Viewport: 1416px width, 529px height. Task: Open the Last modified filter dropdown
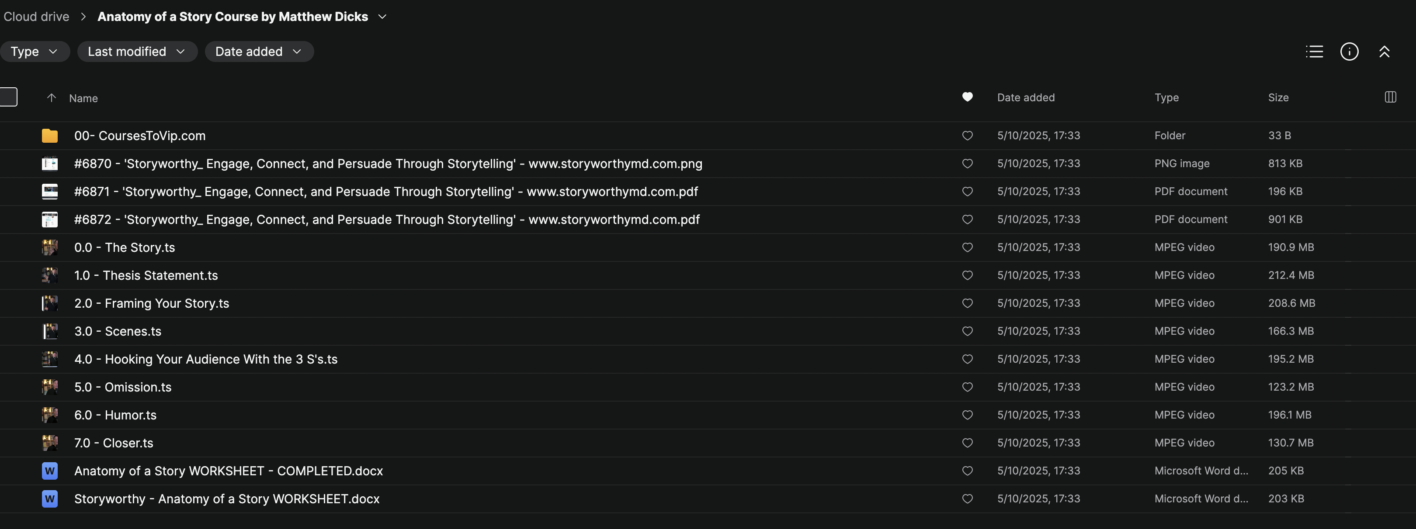click(137, 52)
